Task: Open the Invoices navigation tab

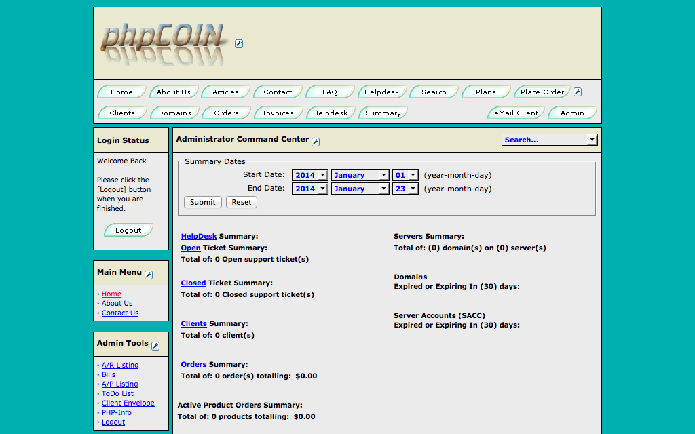Action: click(x=278, y=113)
